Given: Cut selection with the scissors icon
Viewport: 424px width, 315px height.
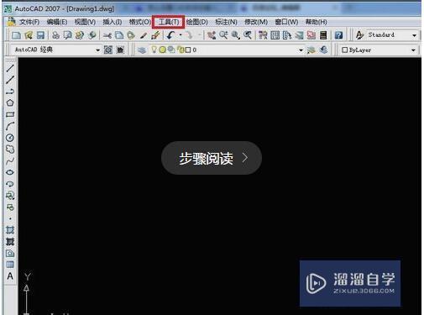Looking at the screenshot, I should [x=107, y=35].
